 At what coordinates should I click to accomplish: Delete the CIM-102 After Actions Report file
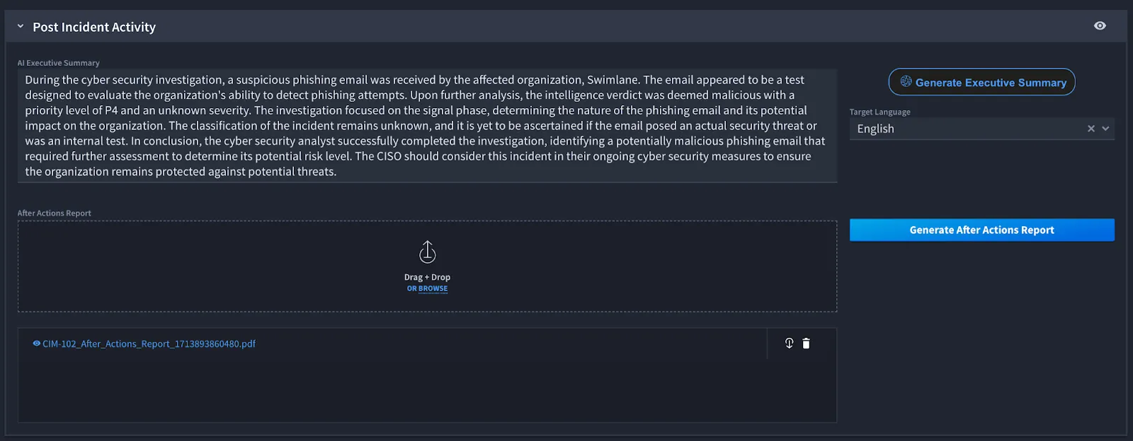[806, 343]
